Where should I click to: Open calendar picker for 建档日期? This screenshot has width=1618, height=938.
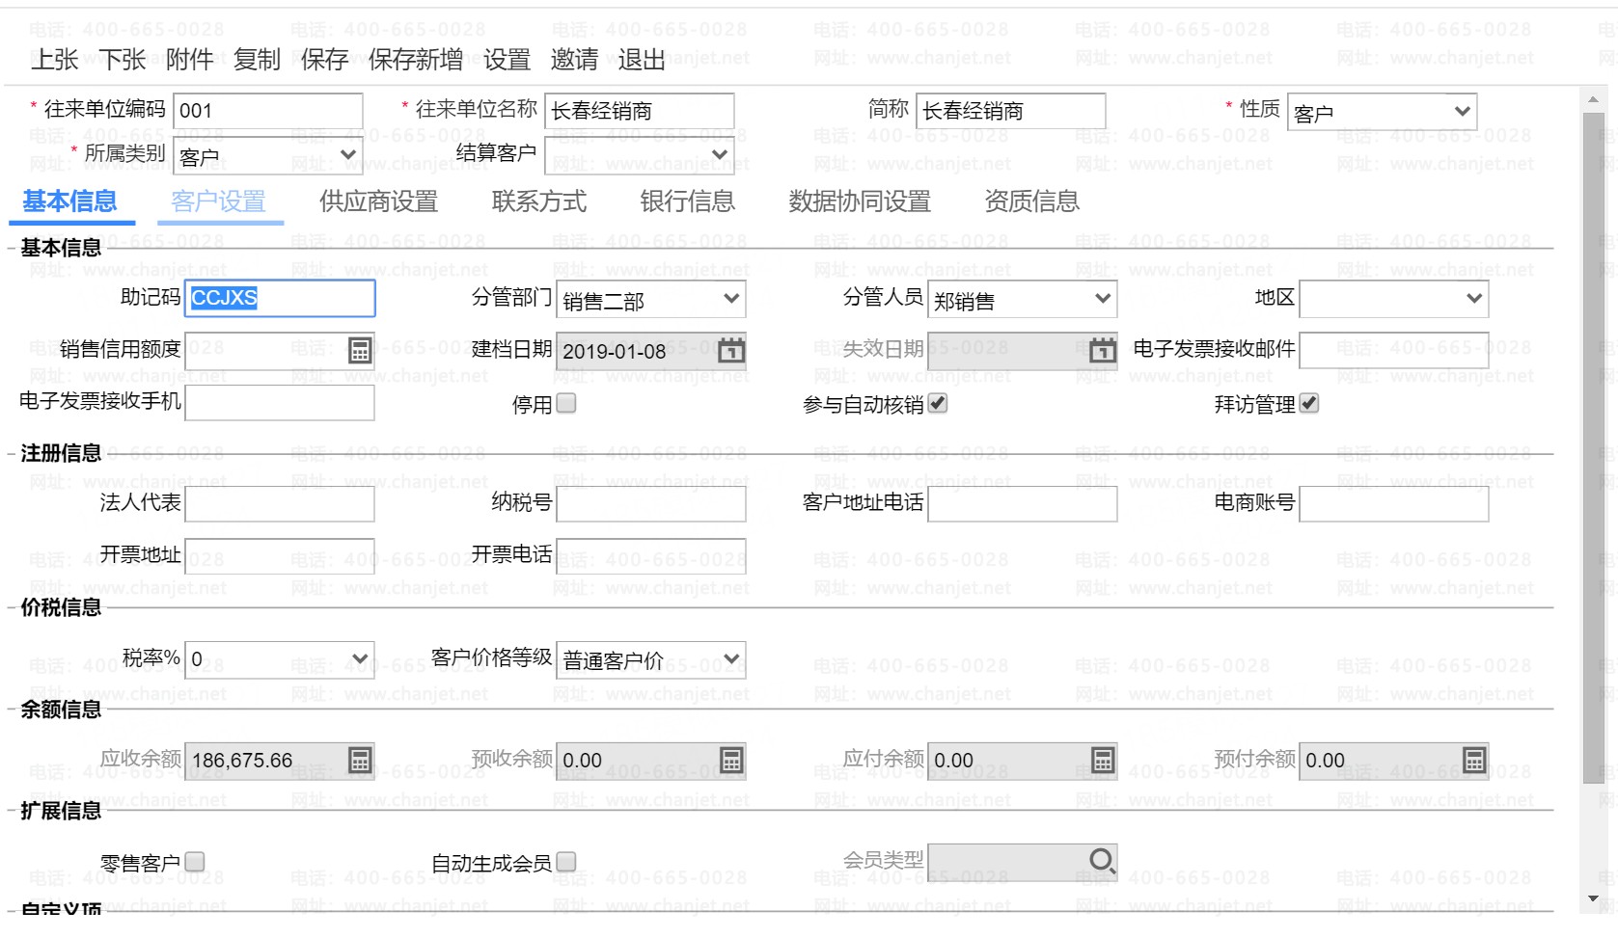731,351
